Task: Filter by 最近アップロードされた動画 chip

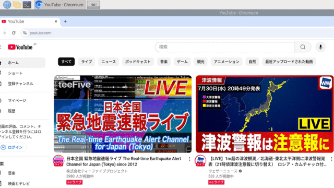Action: click(x=289, y=62)
